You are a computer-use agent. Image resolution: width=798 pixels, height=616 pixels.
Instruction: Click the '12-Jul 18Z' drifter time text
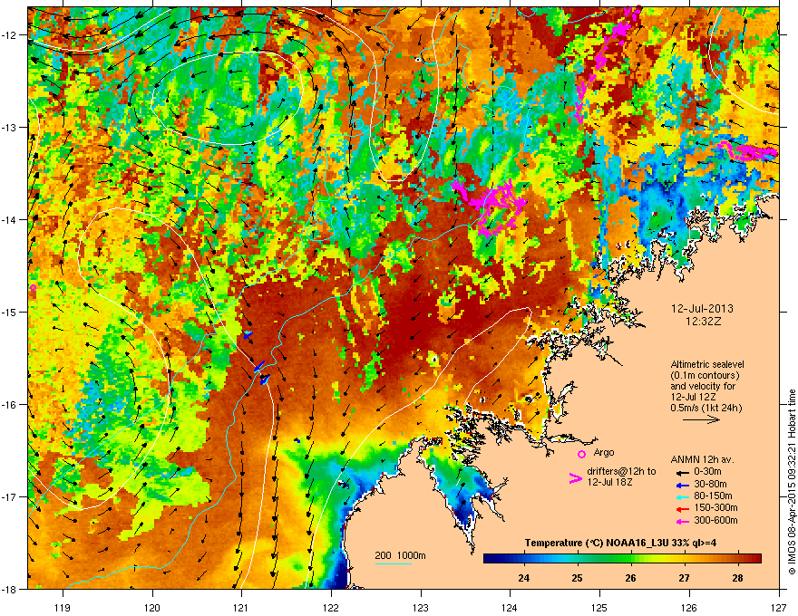coord(609,482)
